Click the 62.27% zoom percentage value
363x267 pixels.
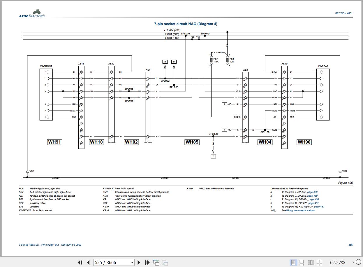[337, 262]
